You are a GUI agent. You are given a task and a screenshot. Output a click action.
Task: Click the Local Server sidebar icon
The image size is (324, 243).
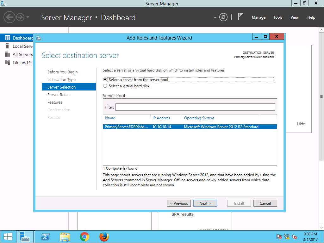coord(8,46)
